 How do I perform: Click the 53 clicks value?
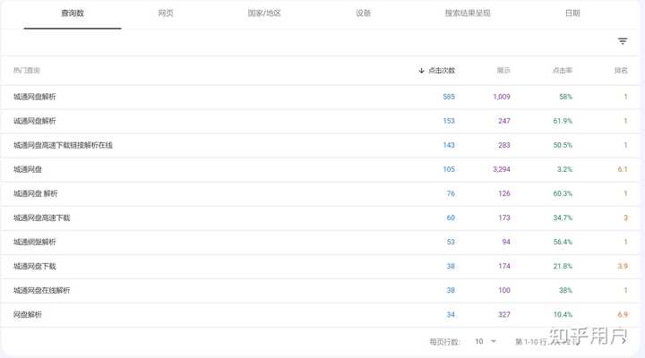tap(451, 242)
